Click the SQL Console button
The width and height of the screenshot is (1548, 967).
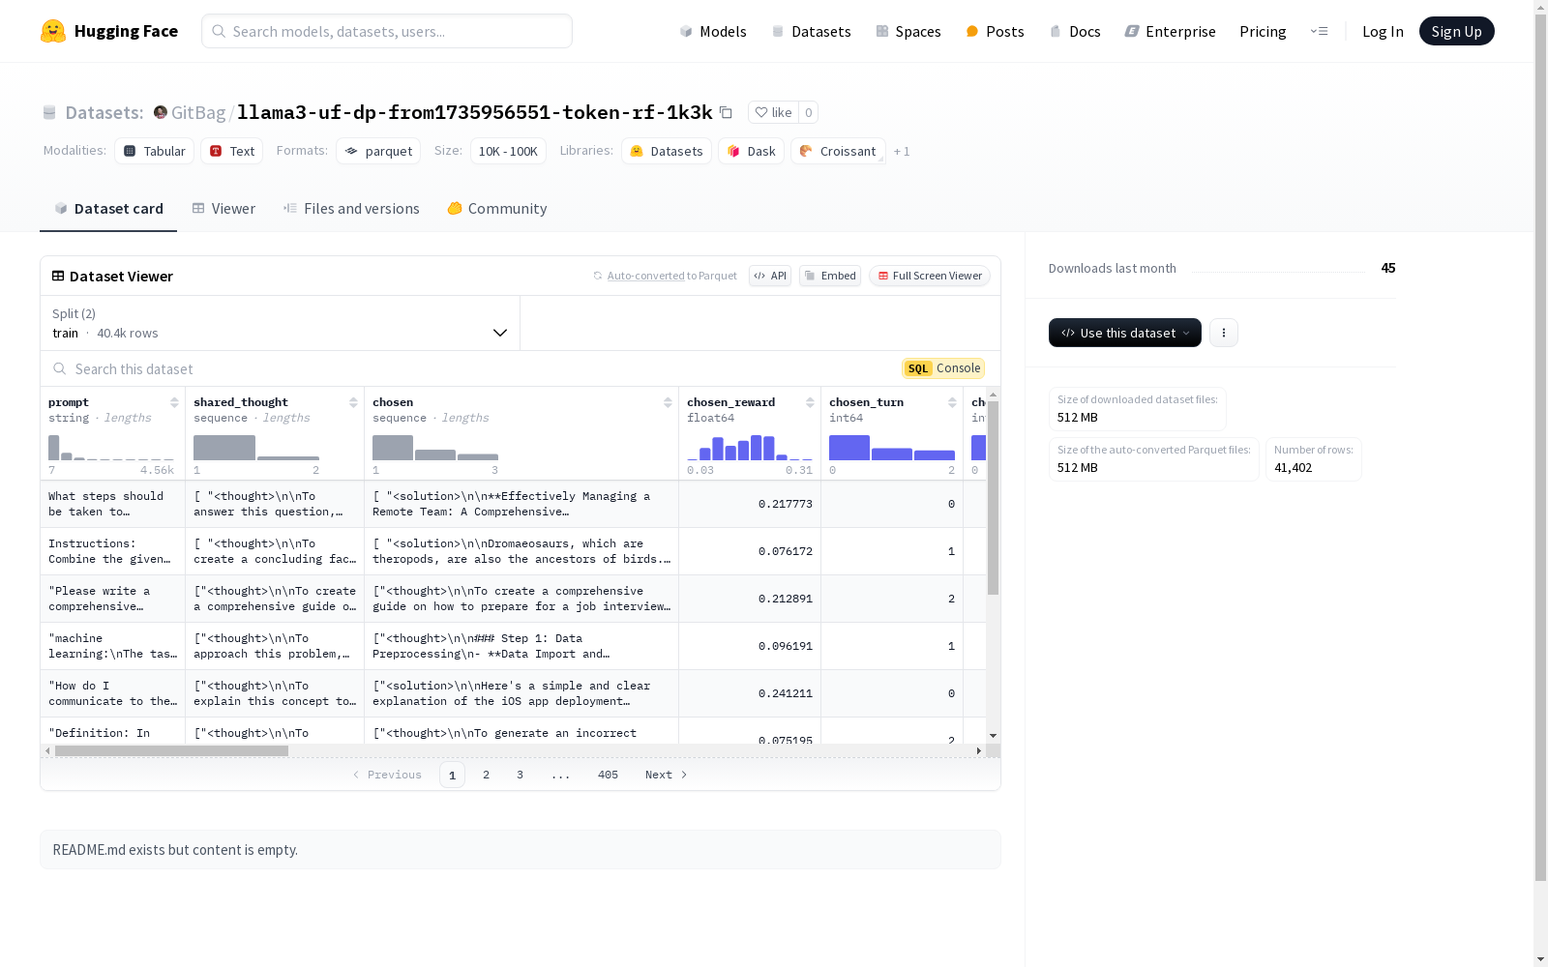click(x=943, y=368)
